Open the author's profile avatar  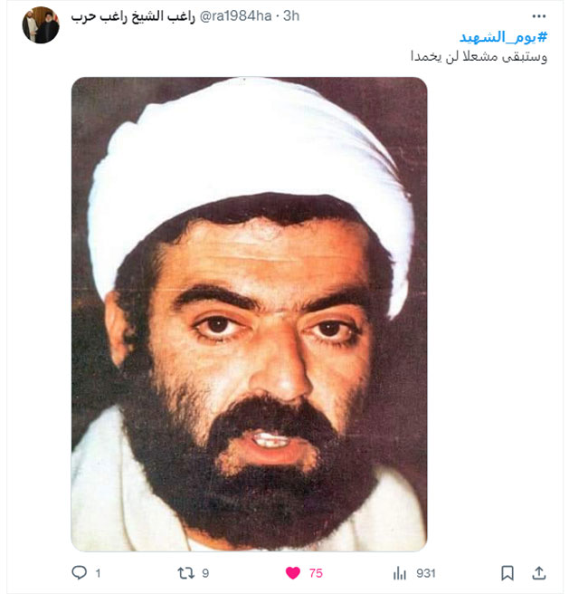41,25
